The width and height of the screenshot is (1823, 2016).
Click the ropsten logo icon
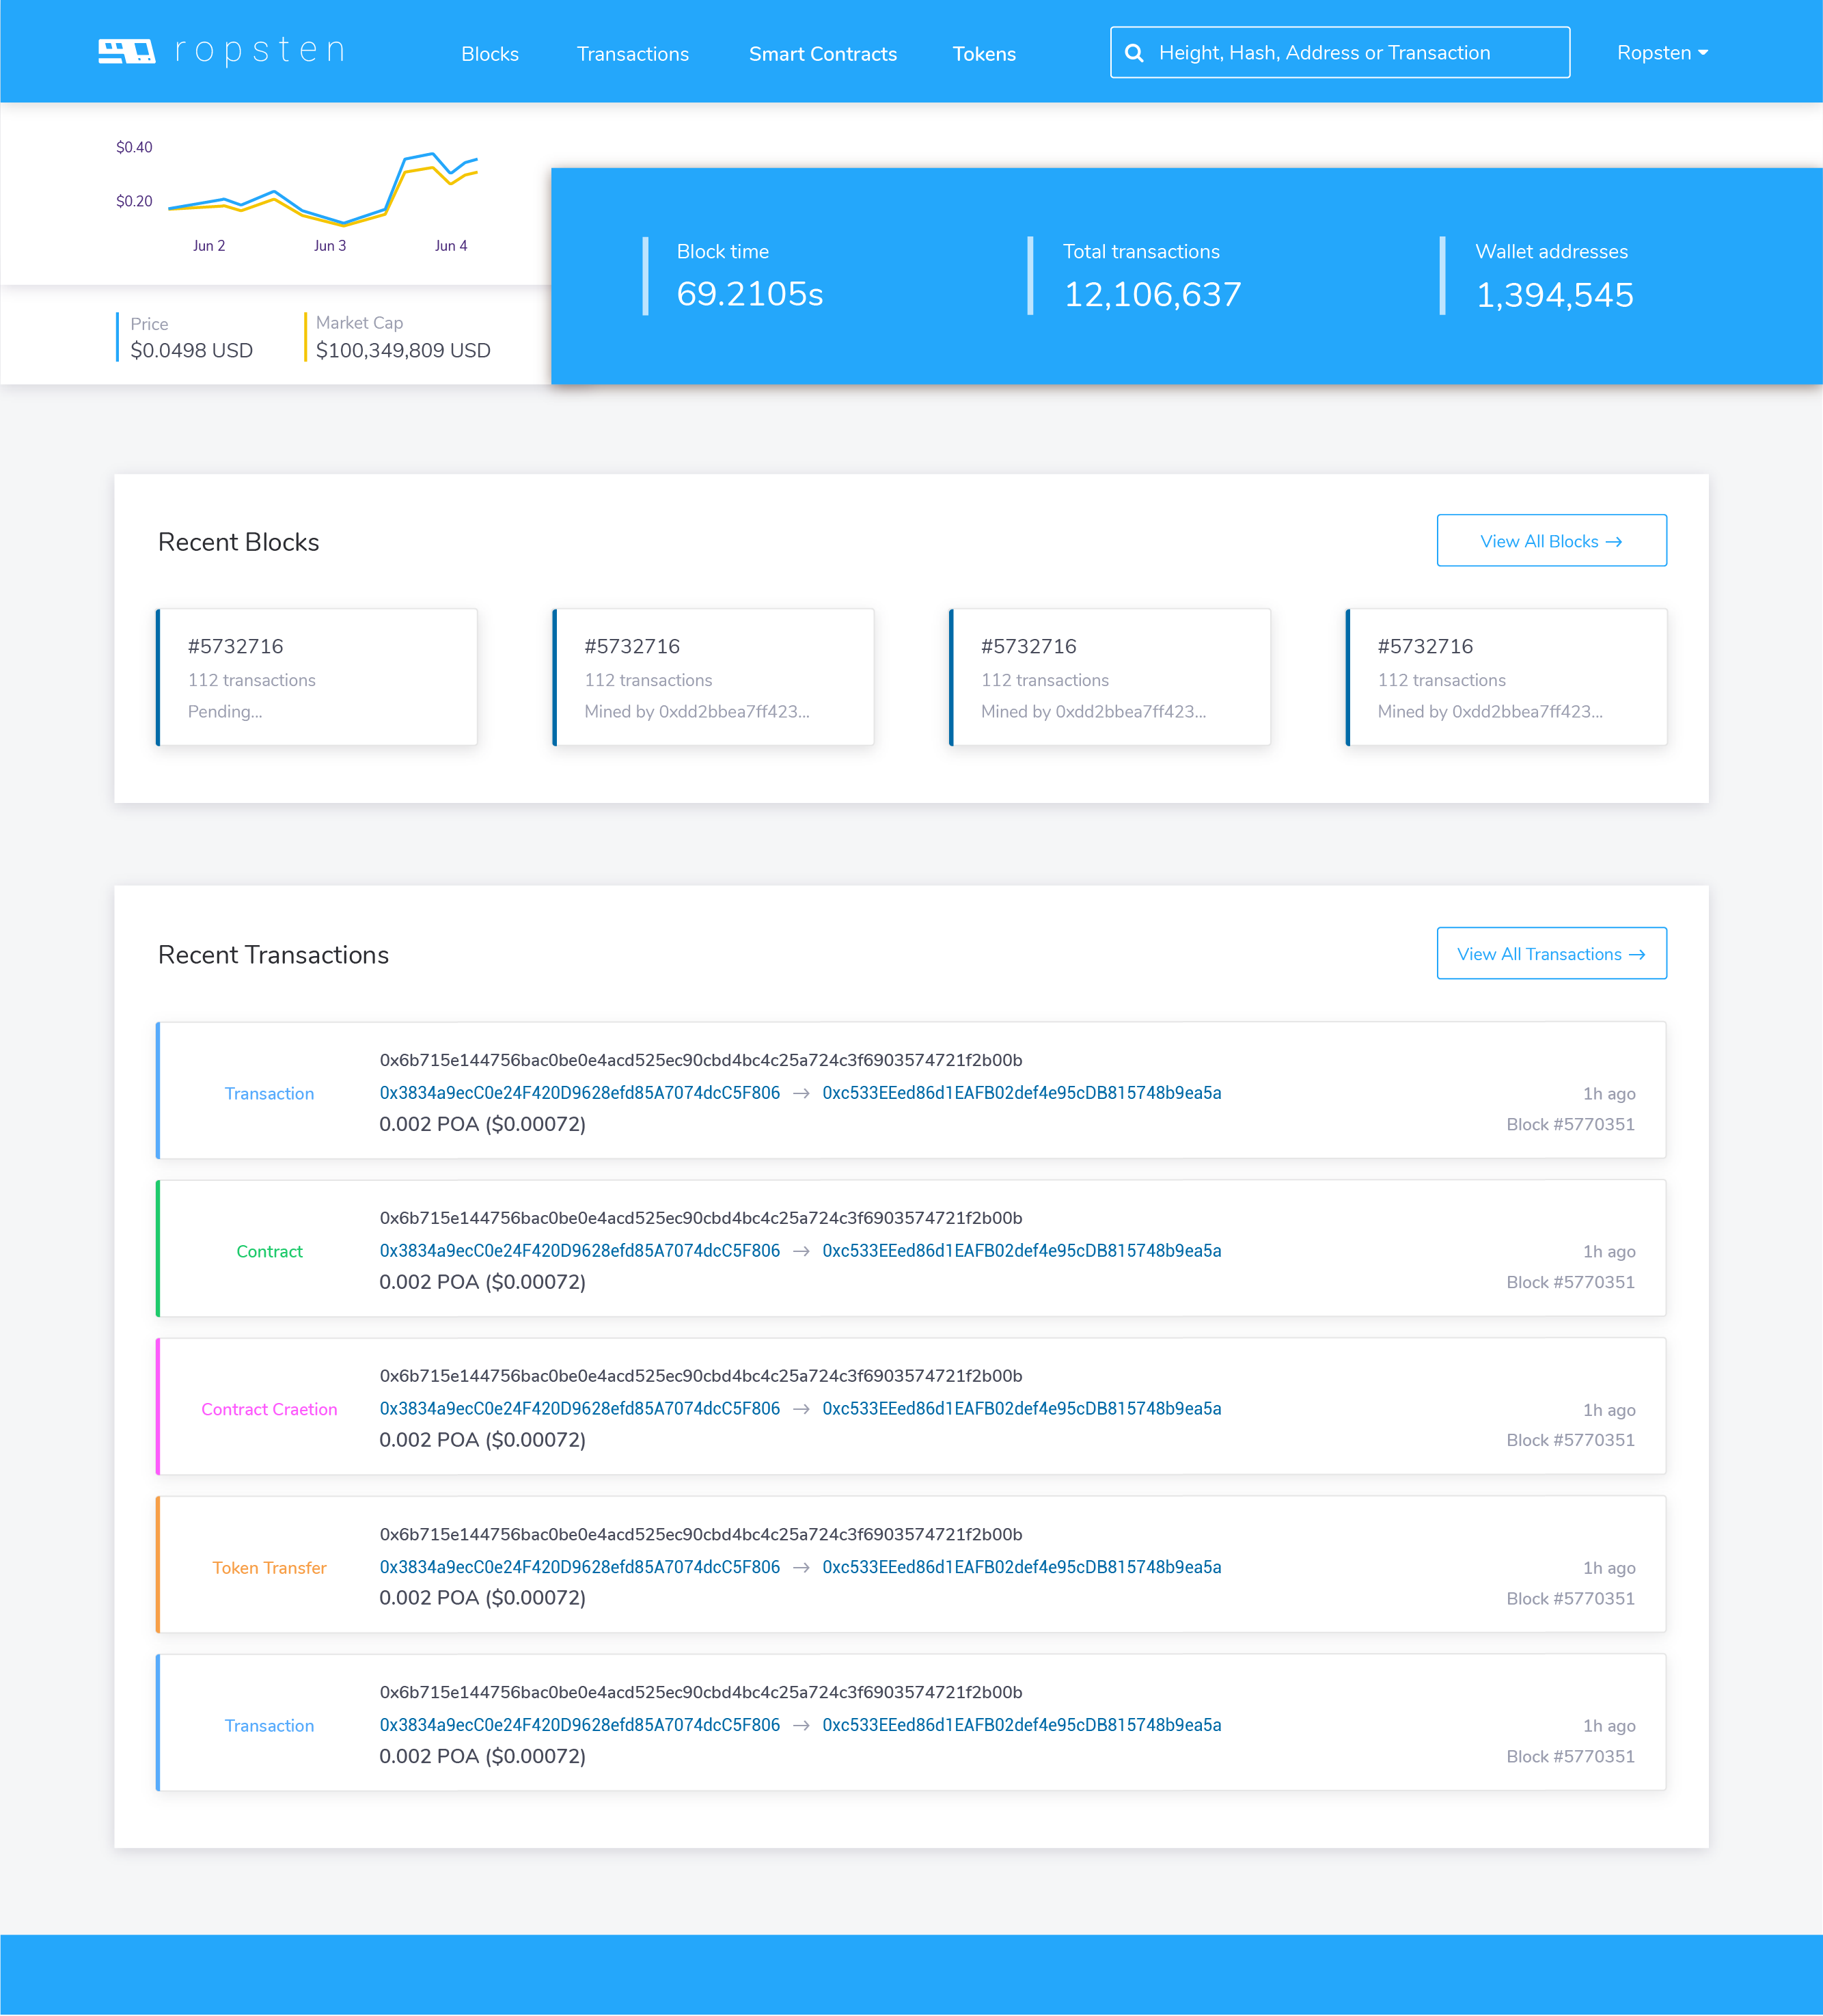(x=127, y=51)
